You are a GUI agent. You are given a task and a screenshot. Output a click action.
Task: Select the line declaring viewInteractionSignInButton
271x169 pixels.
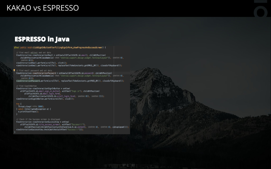pyautogui.click(x=43, y=88)
